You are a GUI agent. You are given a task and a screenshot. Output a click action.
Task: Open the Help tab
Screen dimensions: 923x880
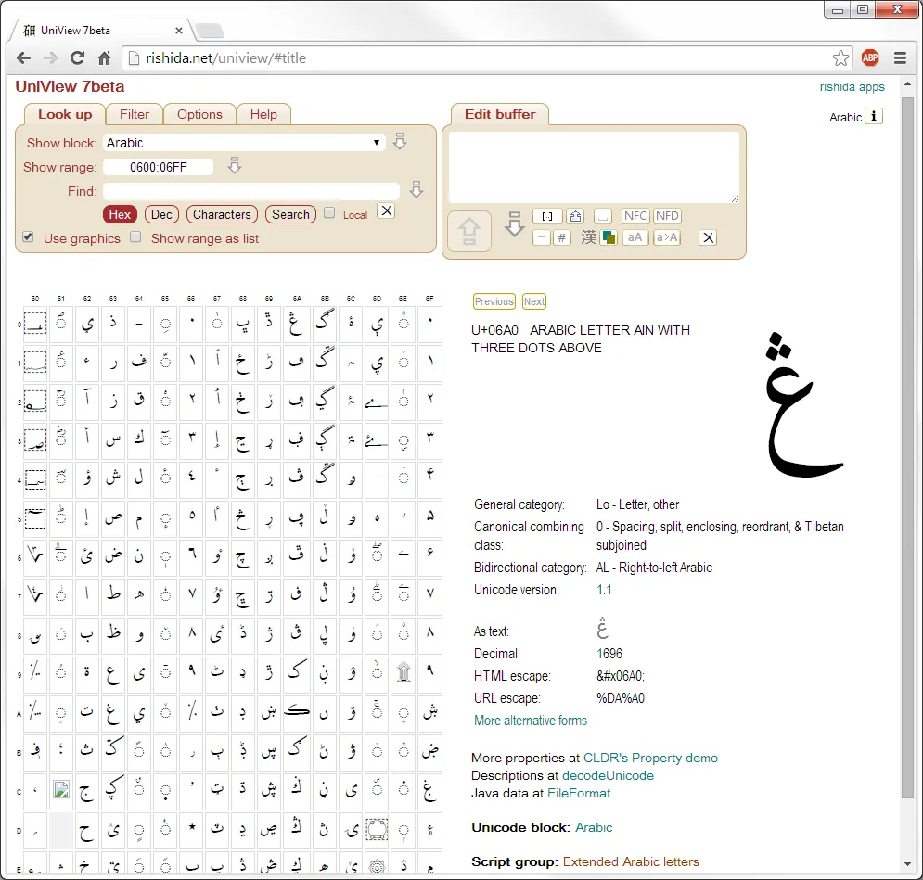[263, 114]
